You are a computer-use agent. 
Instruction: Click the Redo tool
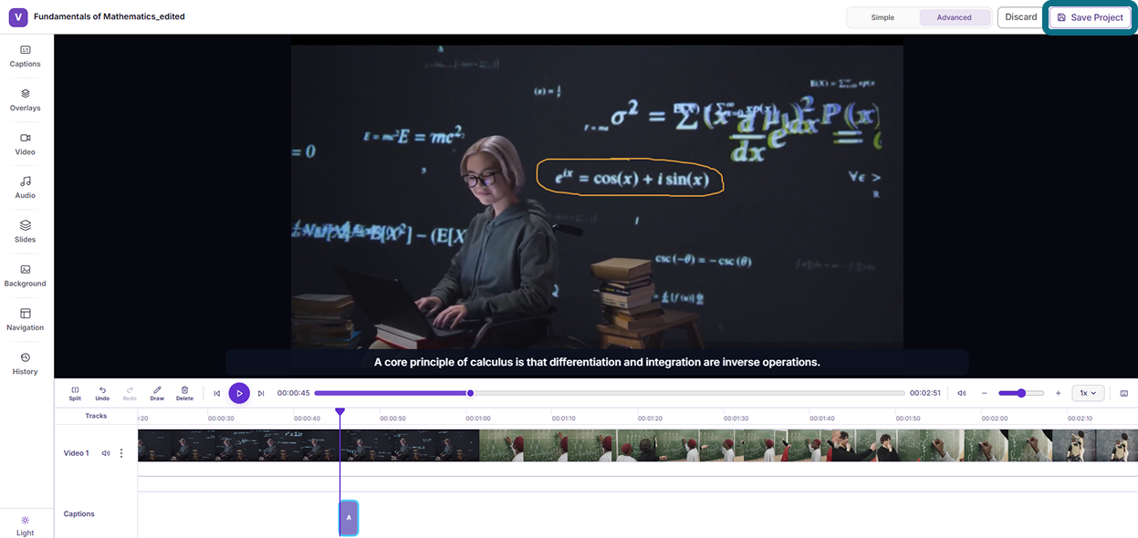click(x=130, y=393)
